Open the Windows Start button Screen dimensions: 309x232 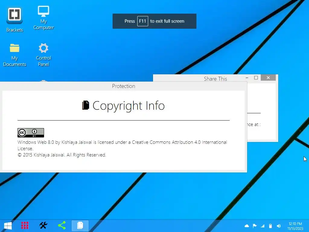8,225
